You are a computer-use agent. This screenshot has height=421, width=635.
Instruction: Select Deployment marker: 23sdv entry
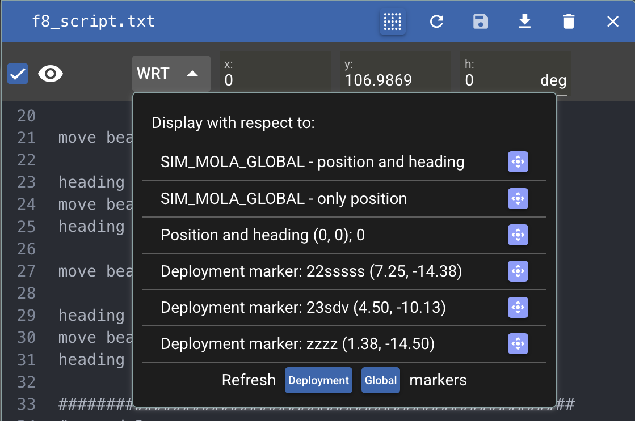[x=303, y=308]
